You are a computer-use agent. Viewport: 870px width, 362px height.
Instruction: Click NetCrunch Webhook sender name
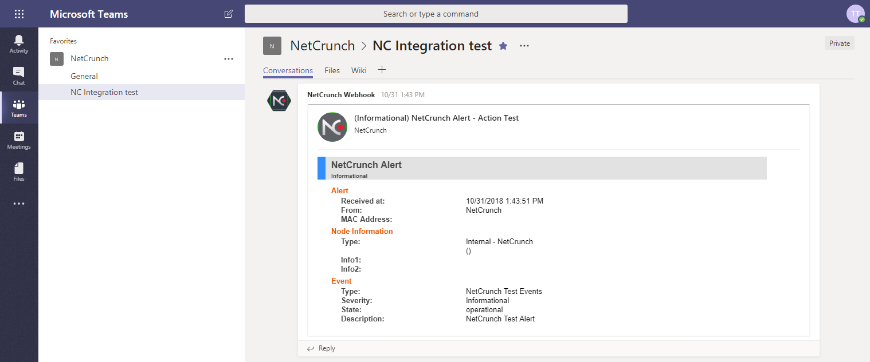[341, 95]
